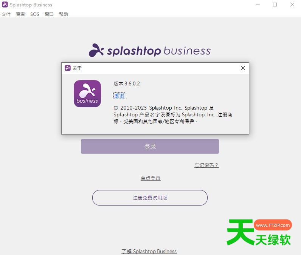Minimize the Splashtop Business window
This screenshot has width=301, height=255.
[258, 5]
